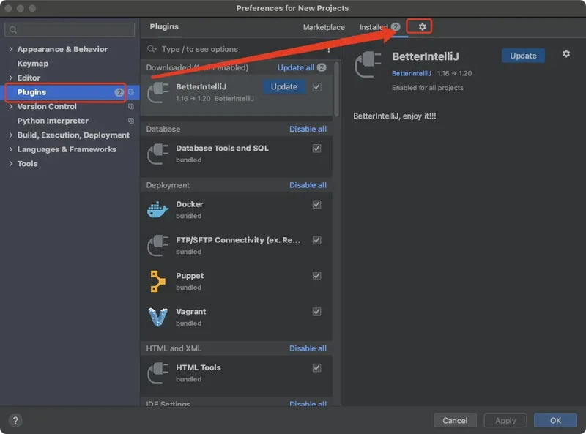Expand the Tools tree node

coord(10,164)
